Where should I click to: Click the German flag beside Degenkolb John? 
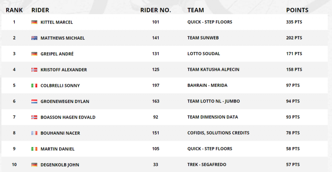34,165
